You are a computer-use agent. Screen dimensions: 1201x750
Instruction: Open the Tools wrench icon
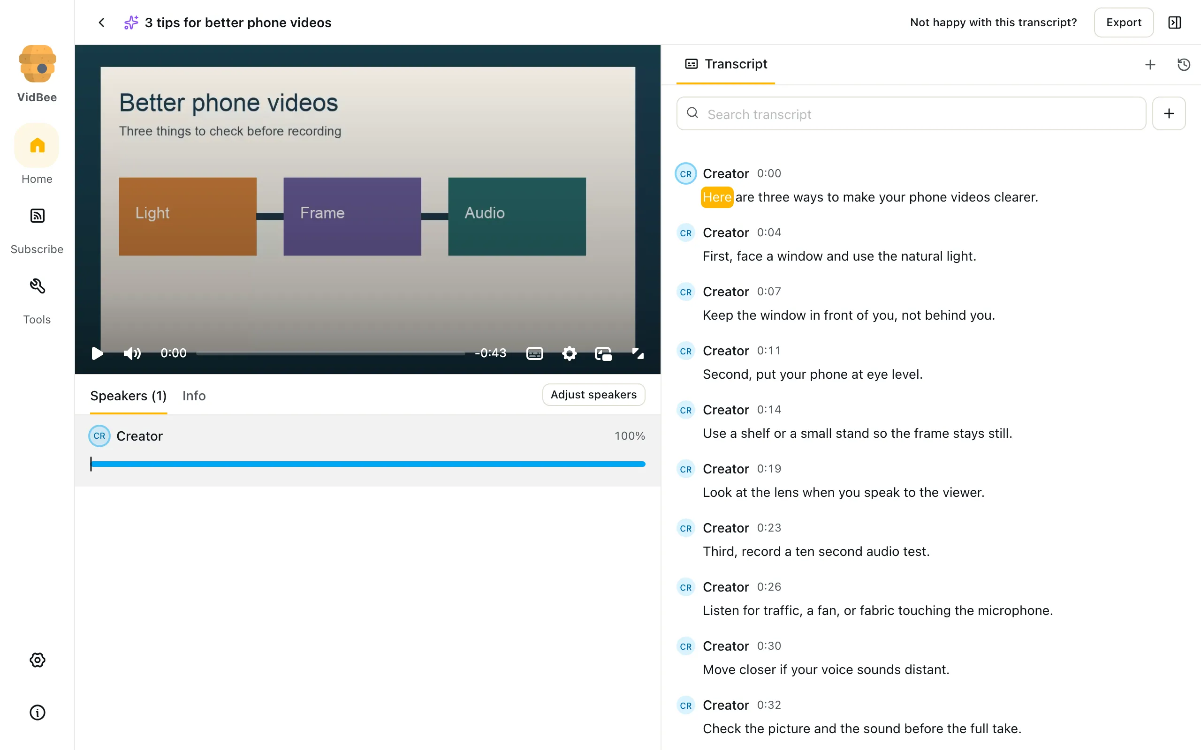point(37,286)
